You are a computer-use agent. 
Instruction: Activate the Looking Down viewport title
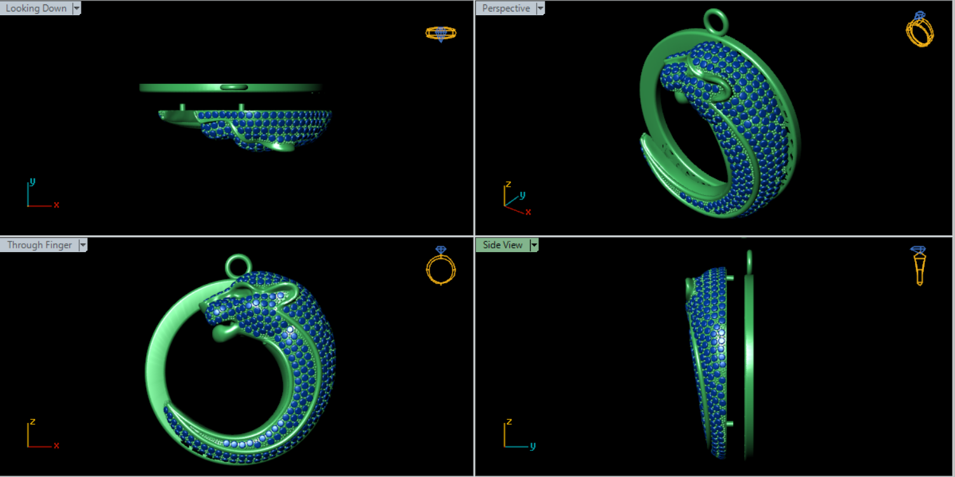pyautogui.click(x=36, y=8)
